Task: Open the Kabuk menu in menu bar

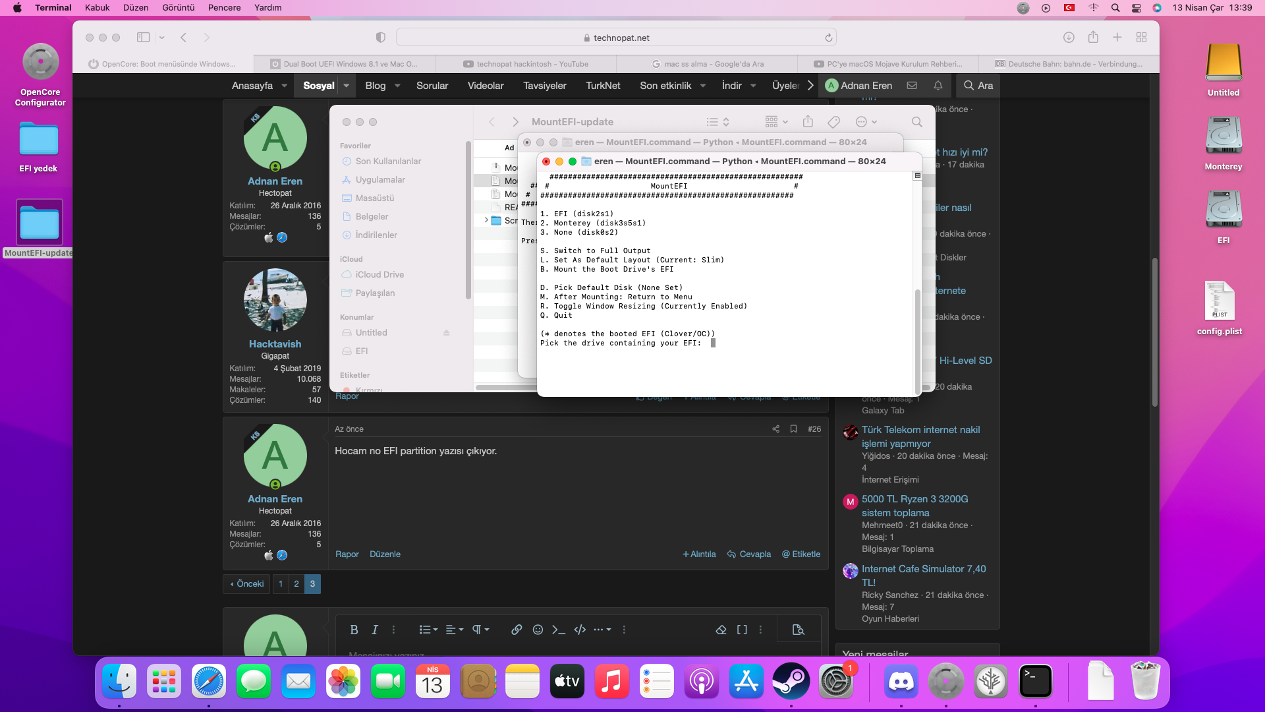Action: [x=97, y=8]
